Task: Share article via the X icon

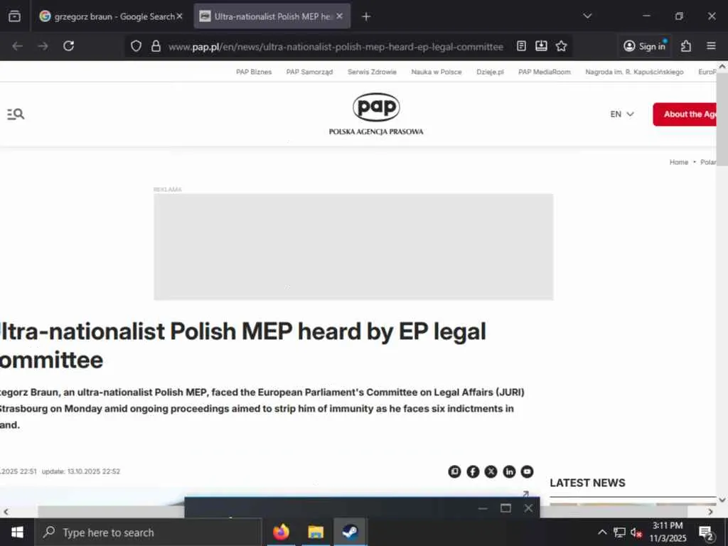Action: [x=491, y=472]
